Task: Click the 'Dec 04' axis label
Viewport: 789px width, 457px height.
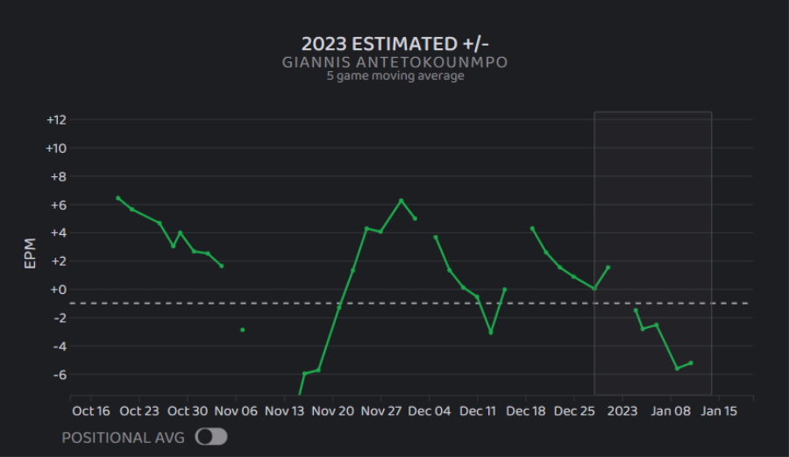Action: coord(430,411)
